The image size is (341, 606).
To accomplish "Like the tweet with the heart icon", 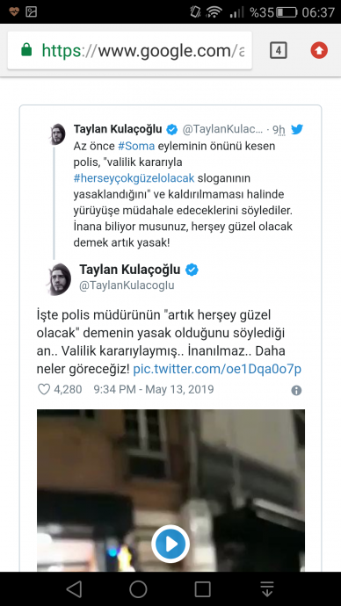I will [x=44, y=389].
